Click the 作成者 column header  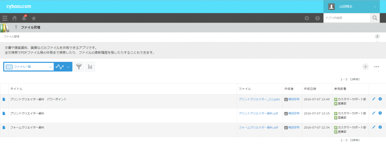pyautogui.click(x=289, y=89)
